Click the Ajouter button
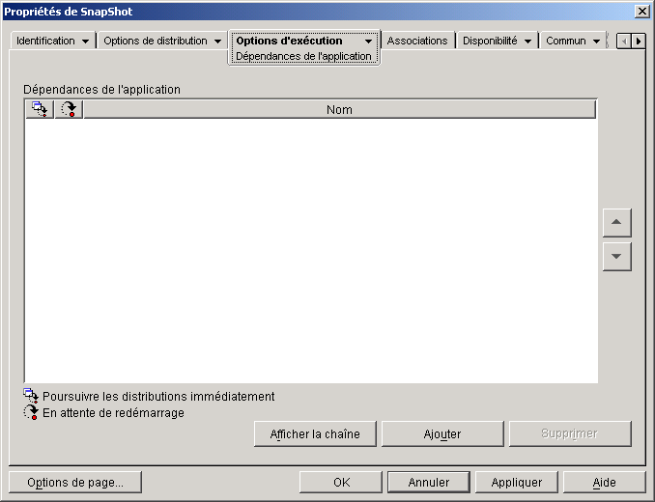The image size is (655, 502). 442,434
